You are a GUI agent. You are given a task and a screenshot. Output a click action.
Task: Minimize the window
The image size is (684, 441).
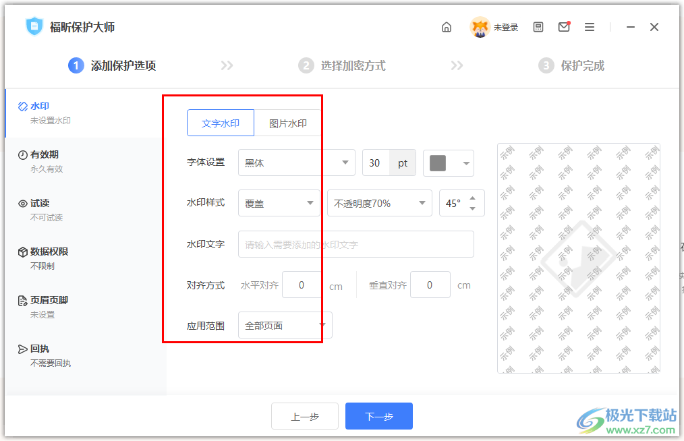[x=630, y=27]
